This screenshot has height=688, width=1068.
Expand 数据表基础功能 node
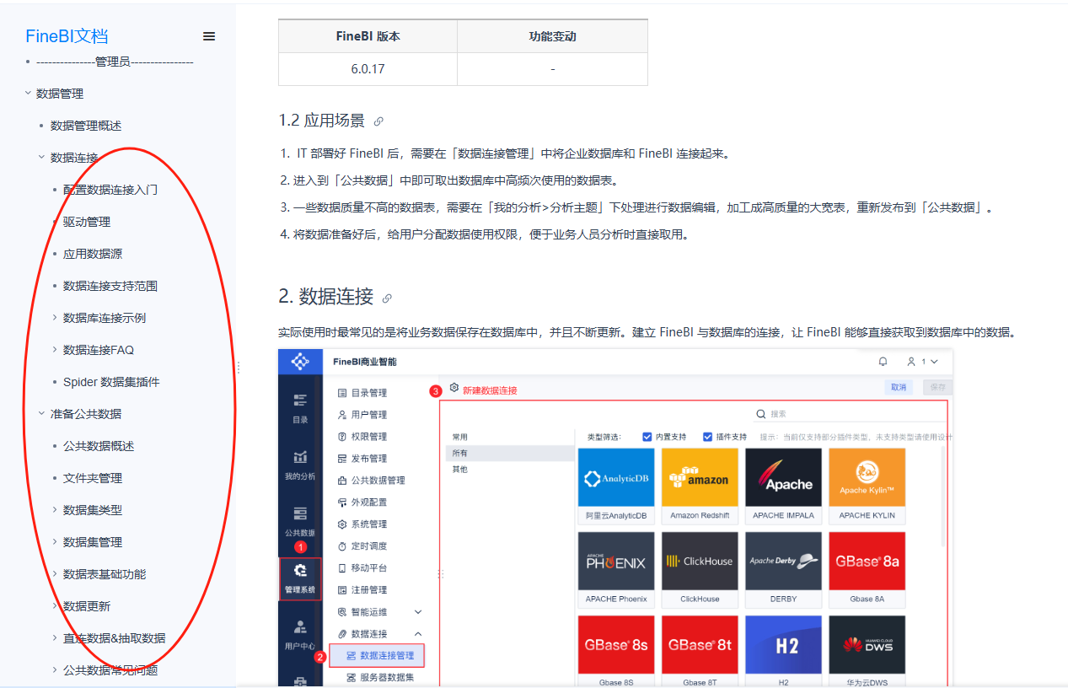coord(56,574)
